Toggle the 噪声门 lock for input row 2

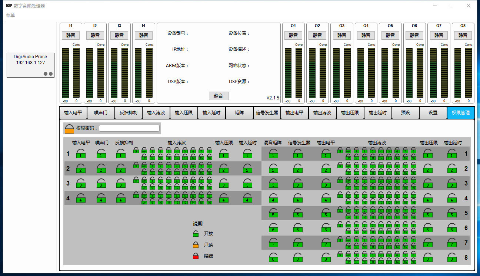point(101,168)
